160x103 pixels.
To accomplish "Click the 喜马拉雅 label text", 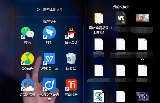I will pyautogui.click(x=71, y=95).
